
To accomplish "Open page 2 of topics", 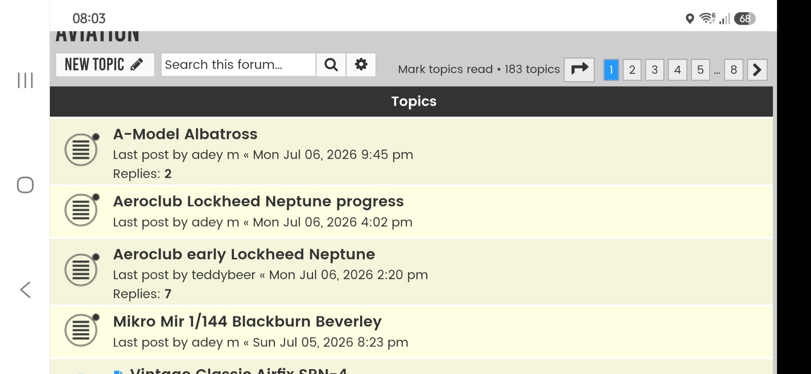I will [632, 70].
